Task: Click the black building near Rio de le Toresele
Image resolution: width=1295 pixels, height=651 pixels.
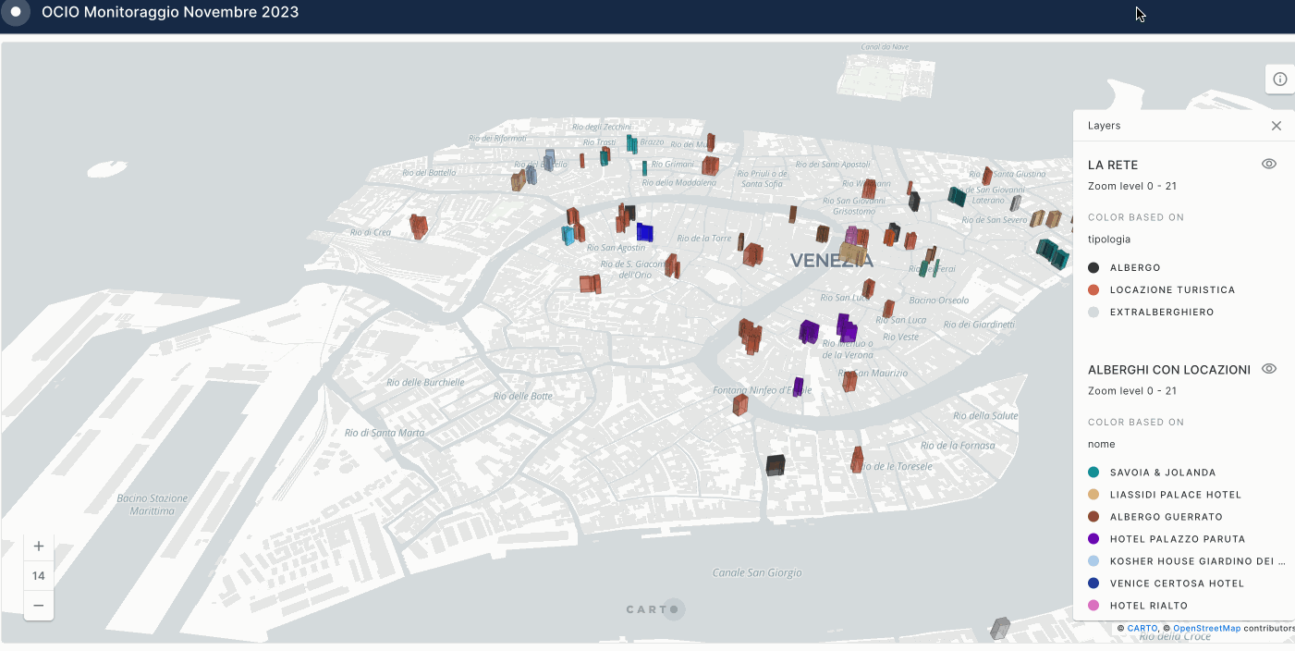Action: click(776, 465)
